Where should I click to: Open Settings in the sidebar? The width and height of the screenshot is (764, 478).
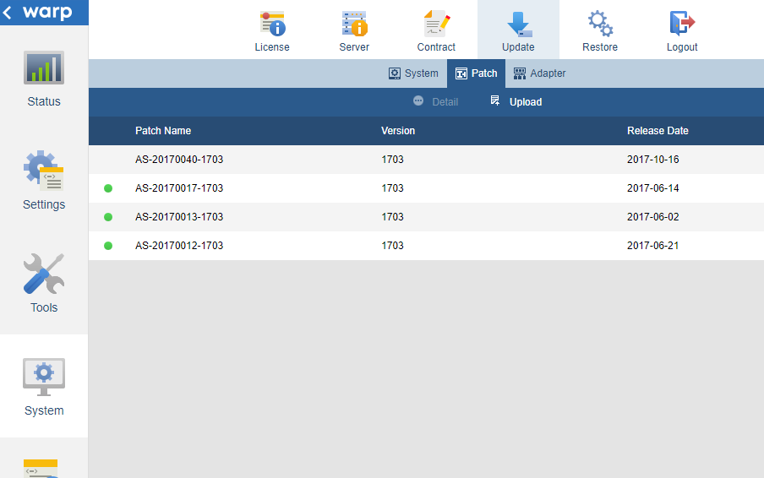click(44, 182)
